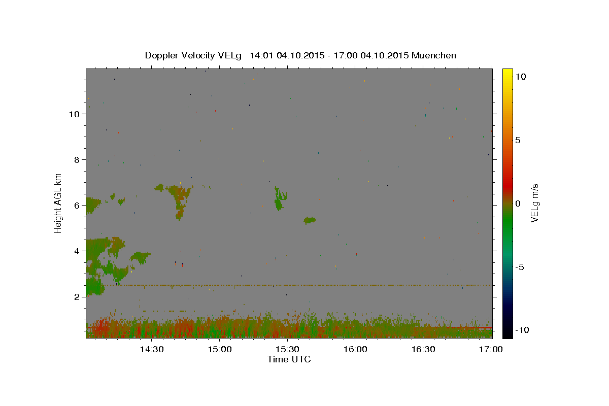The image size is (609, 406).
Task: Click the '15:30' time tick label
Action: pos(287,349)
